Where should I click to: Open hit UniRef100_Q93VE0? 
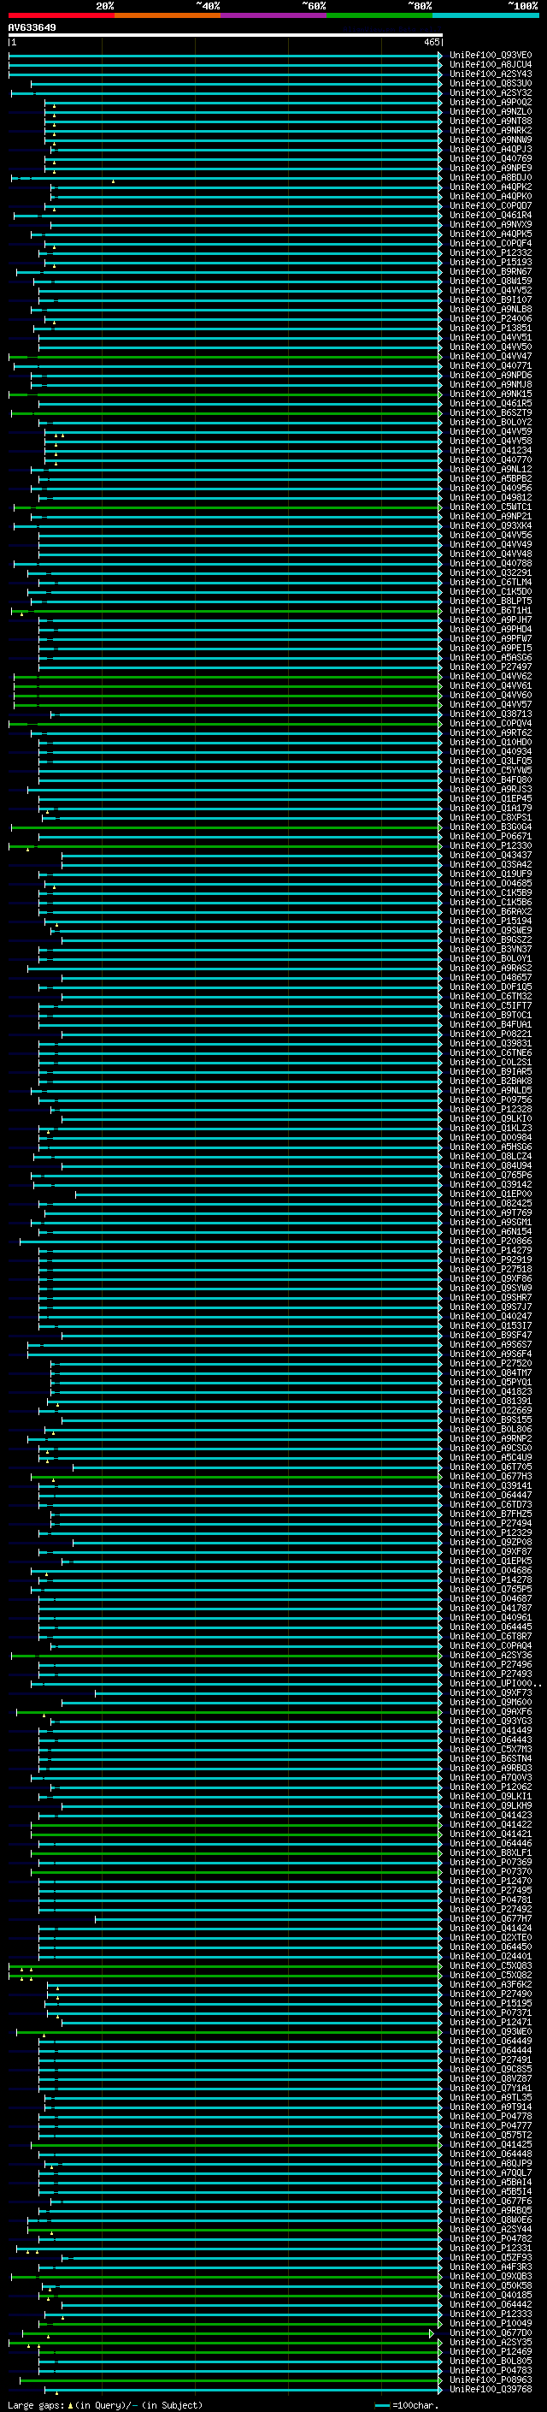[490, 56]
